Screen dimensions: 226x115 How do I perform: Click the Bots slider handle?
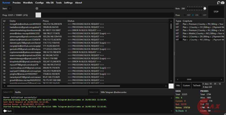click(x=205, y=8)
